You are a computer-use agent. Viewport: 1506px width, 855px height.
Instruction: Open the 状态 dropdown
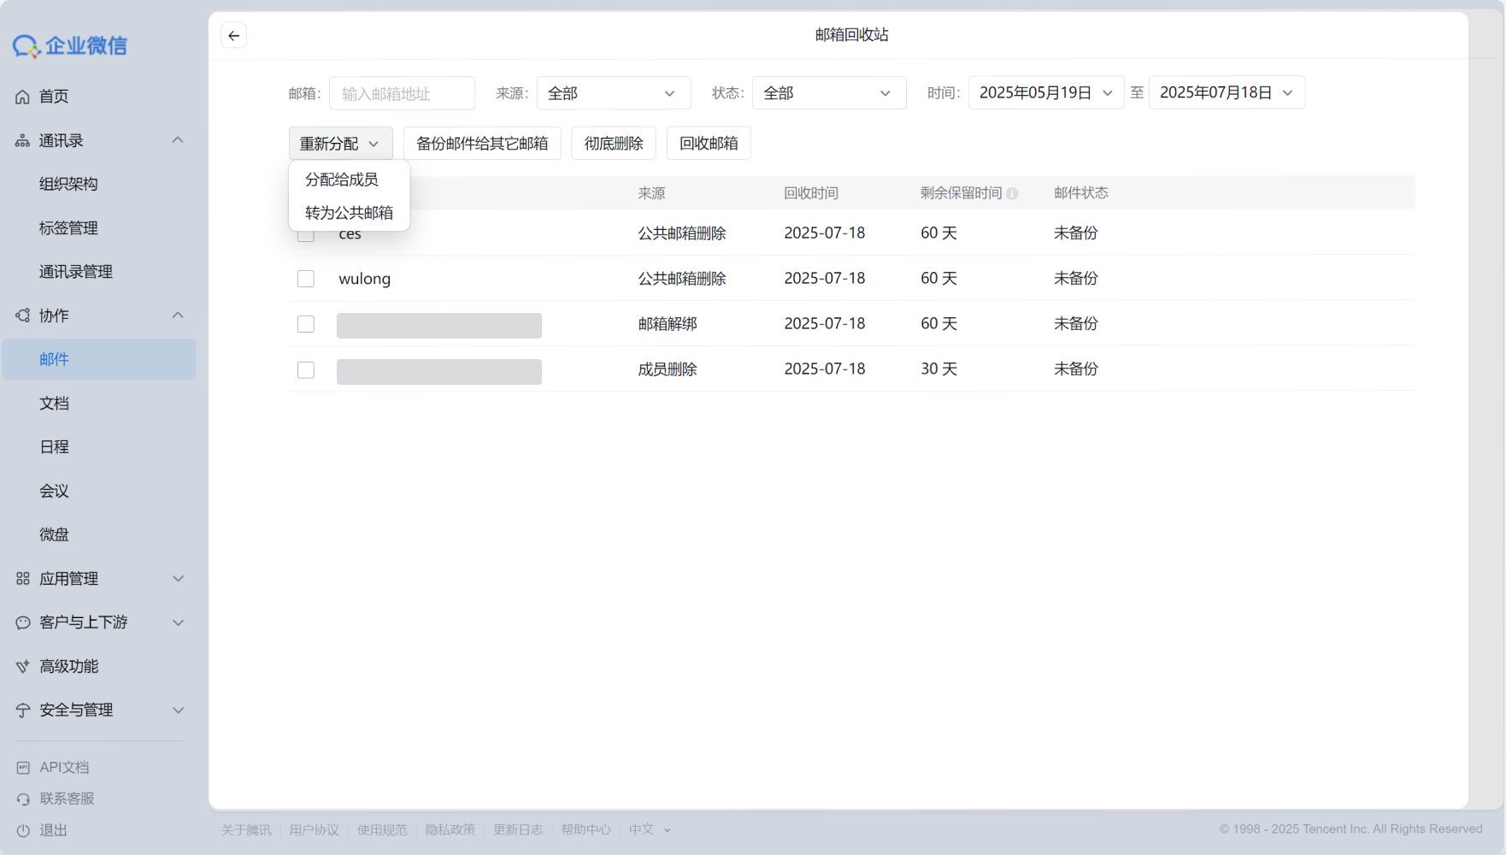(829, 93)
